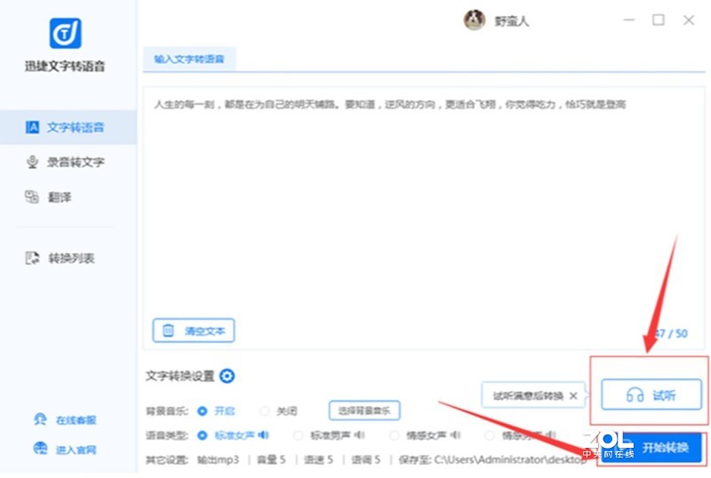Viewport: 711px width, 478px height.
Task: Click the 选择背景音乐 button
Action: pyautogui.click(x=364, y=410)
